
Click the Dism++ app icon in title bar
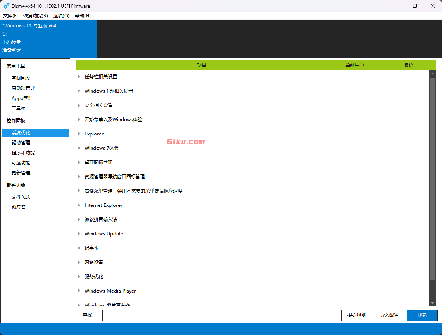[7, 6]
